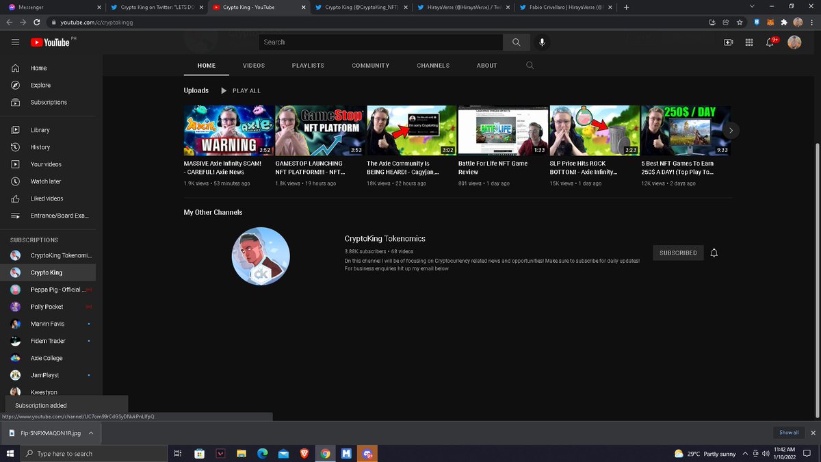
Task: Expand downloaded jpg file options chevron
Action: pos(91,433)
